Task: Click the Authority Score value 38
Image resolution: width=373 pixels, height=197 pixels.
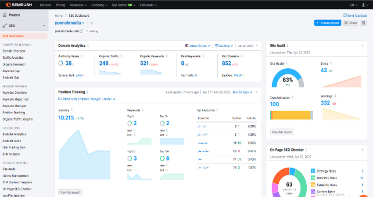Action: tap(68, 63)
